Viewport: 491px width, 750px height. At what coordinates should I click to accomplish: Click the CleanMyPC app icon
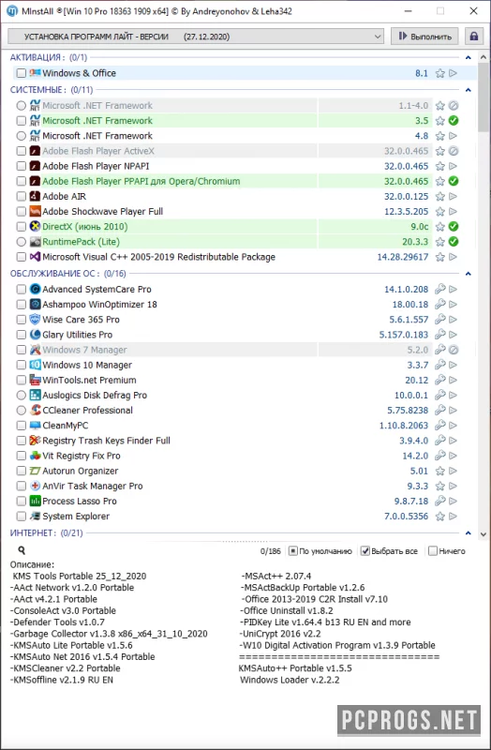[x=35, y=426]
